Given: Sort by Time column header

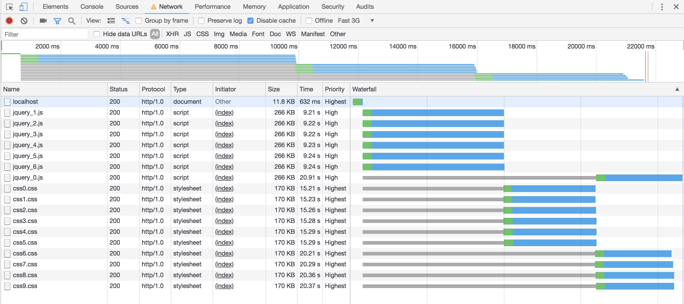Looking at the screenshot, I should pyautogui.click(x=310, y=89).
